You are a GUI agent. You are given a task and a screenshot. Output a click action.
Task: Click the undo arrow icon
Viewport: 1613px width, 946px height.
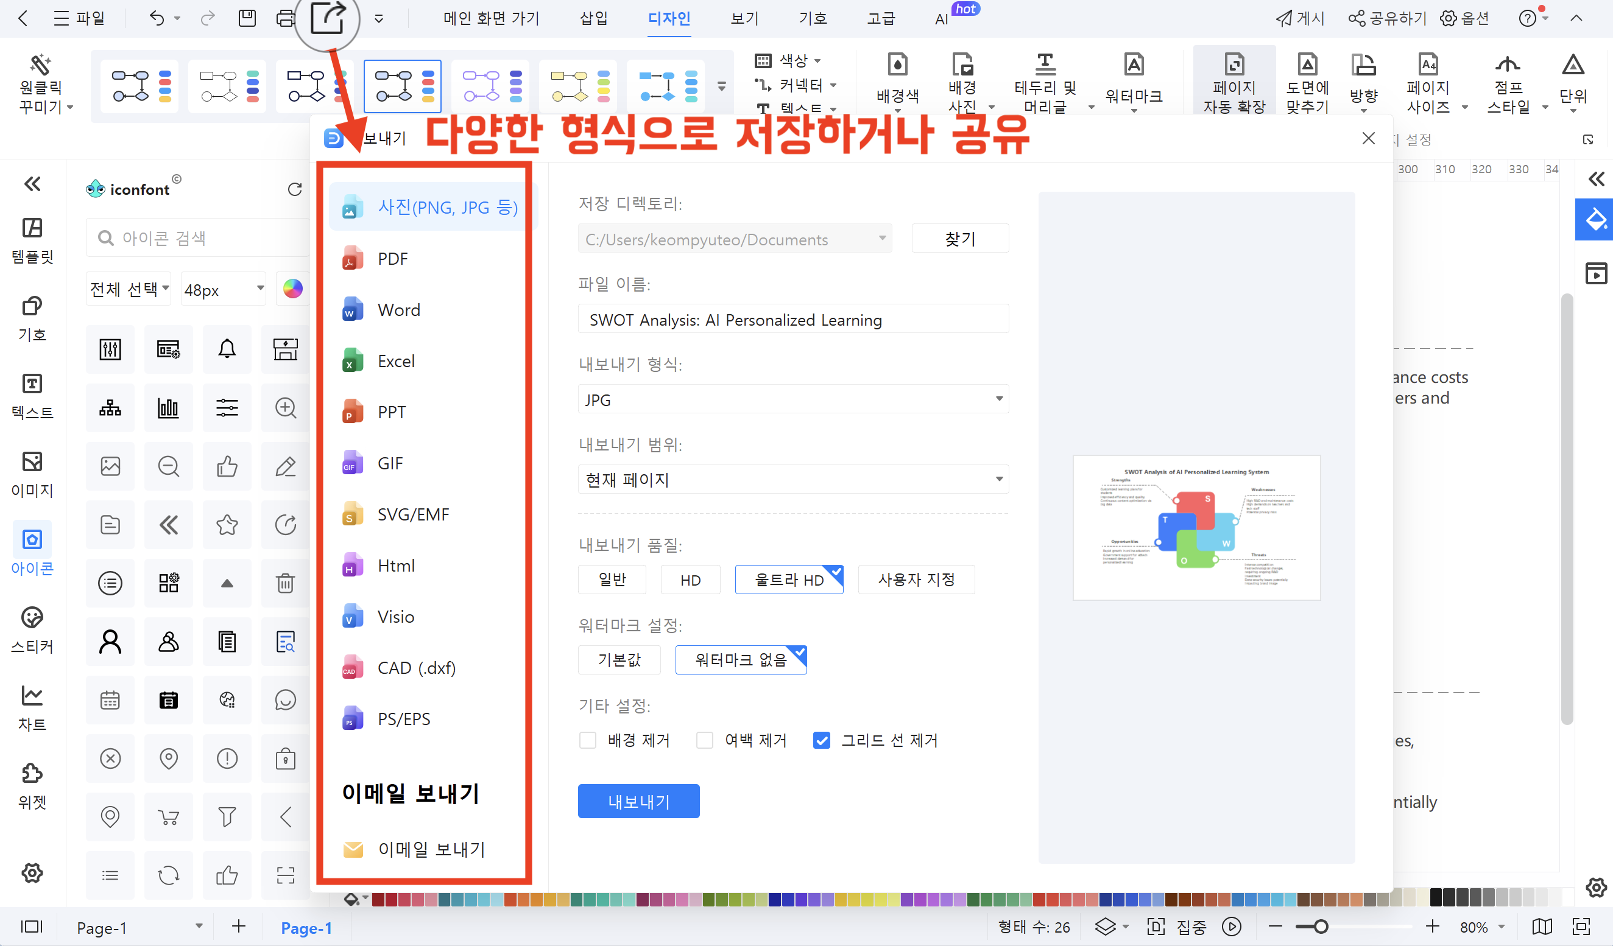click(156, 18)
